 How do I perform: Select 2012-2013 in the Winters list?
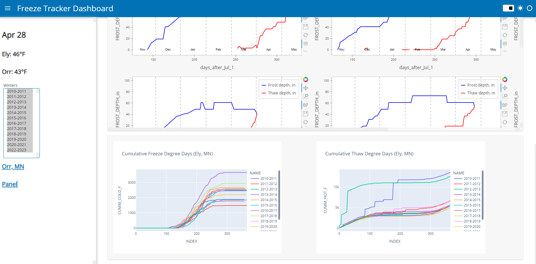click(20, 102)
